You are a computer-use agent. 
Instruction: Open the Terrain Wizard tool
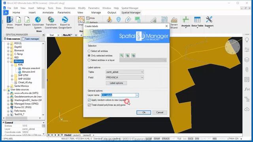point(174,22)
